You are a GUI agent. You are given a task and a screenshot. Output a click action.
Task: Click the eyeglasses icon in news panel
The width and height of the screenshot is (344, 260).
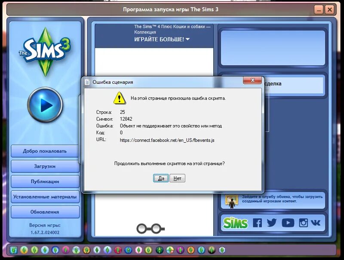point(150,229)
